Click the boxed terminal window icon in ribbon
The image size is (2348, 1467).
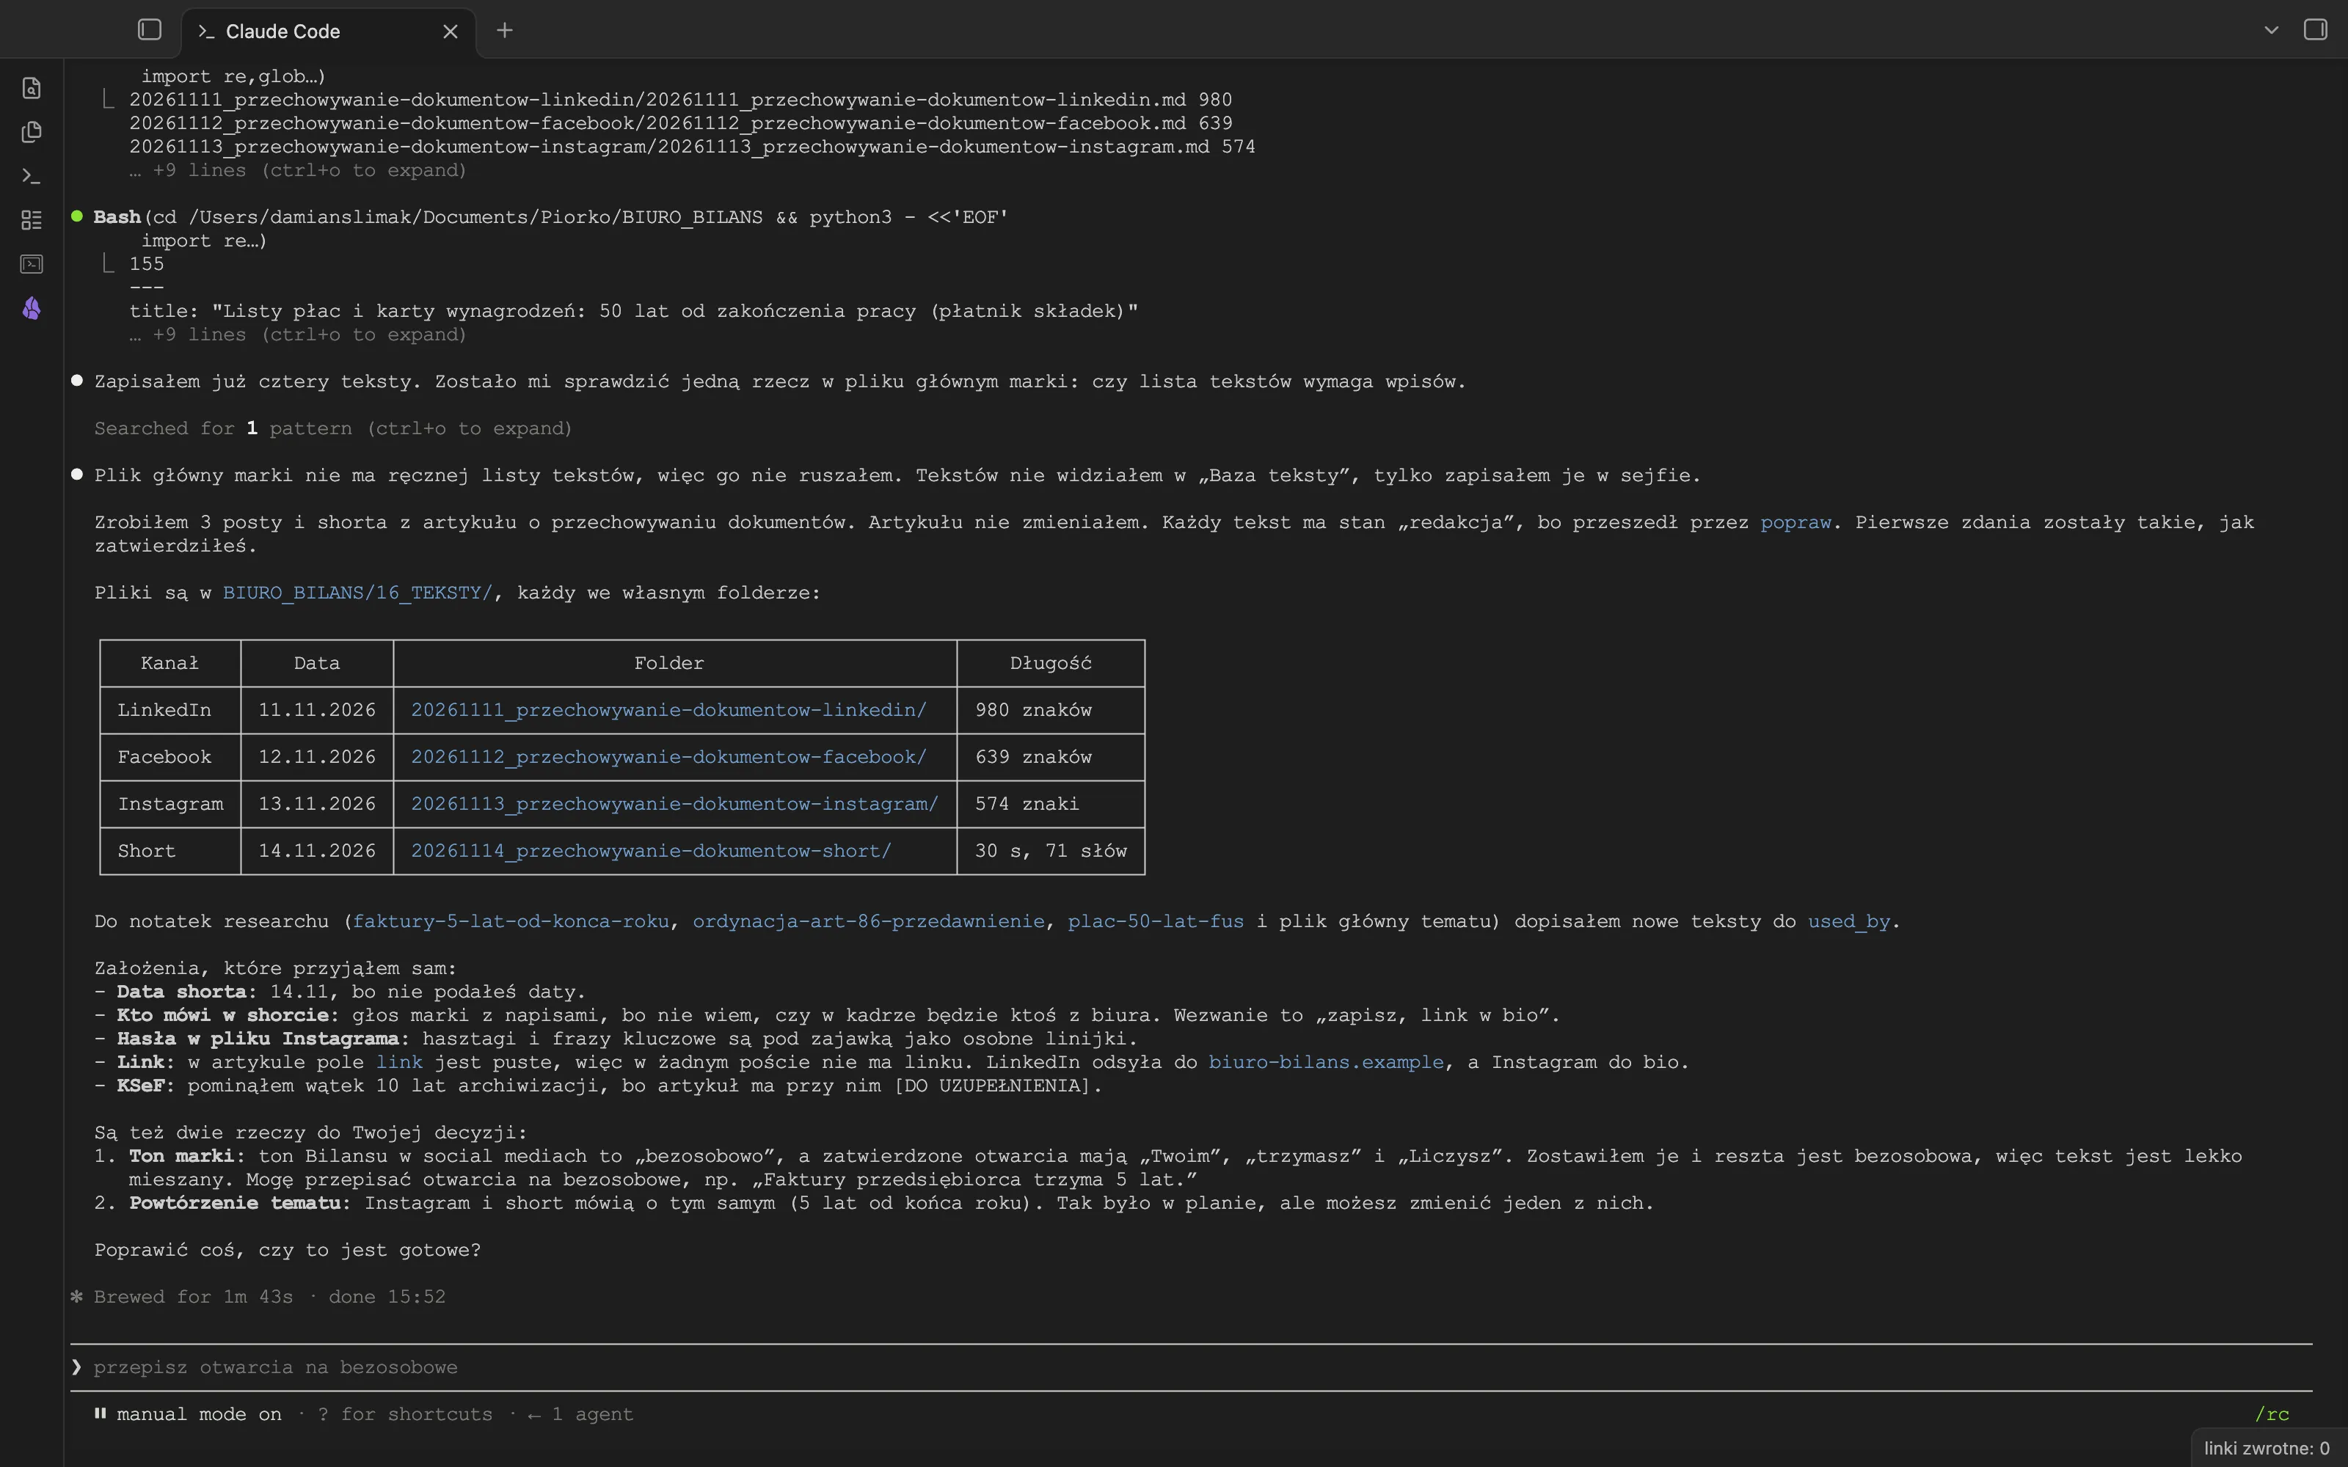[x=31, y=264]
